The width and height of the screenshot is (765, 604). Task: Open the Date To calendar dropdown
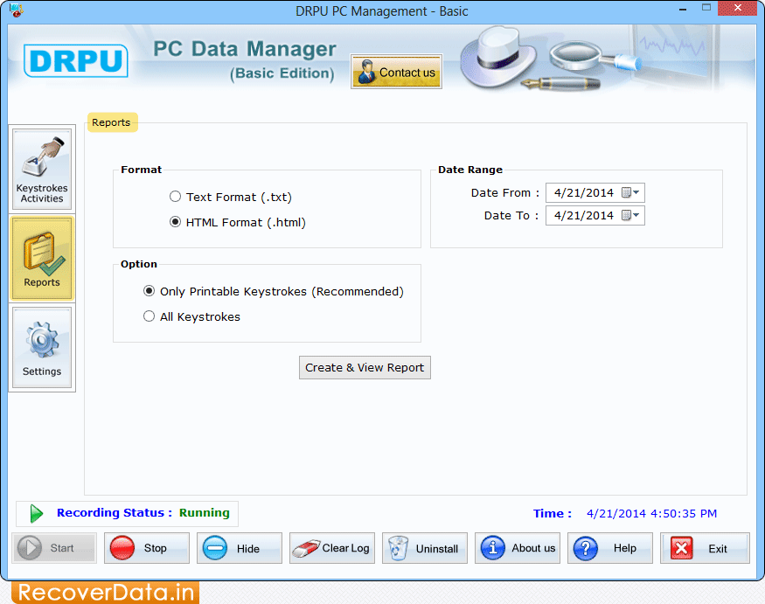coord(630,215)
